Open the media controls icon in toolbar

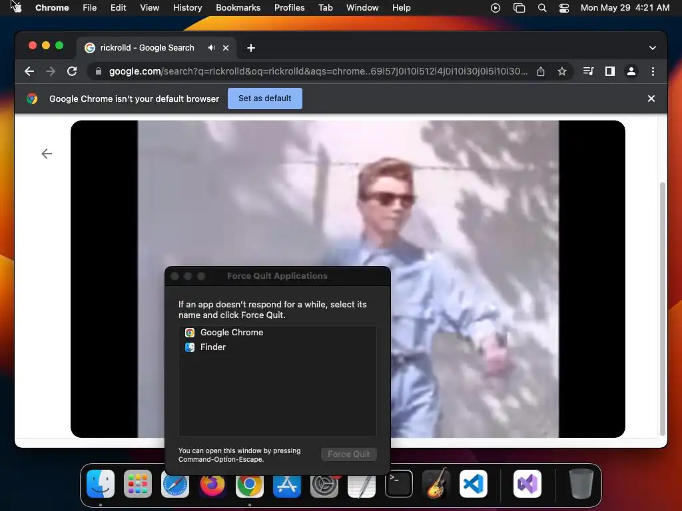coord(588,71)
